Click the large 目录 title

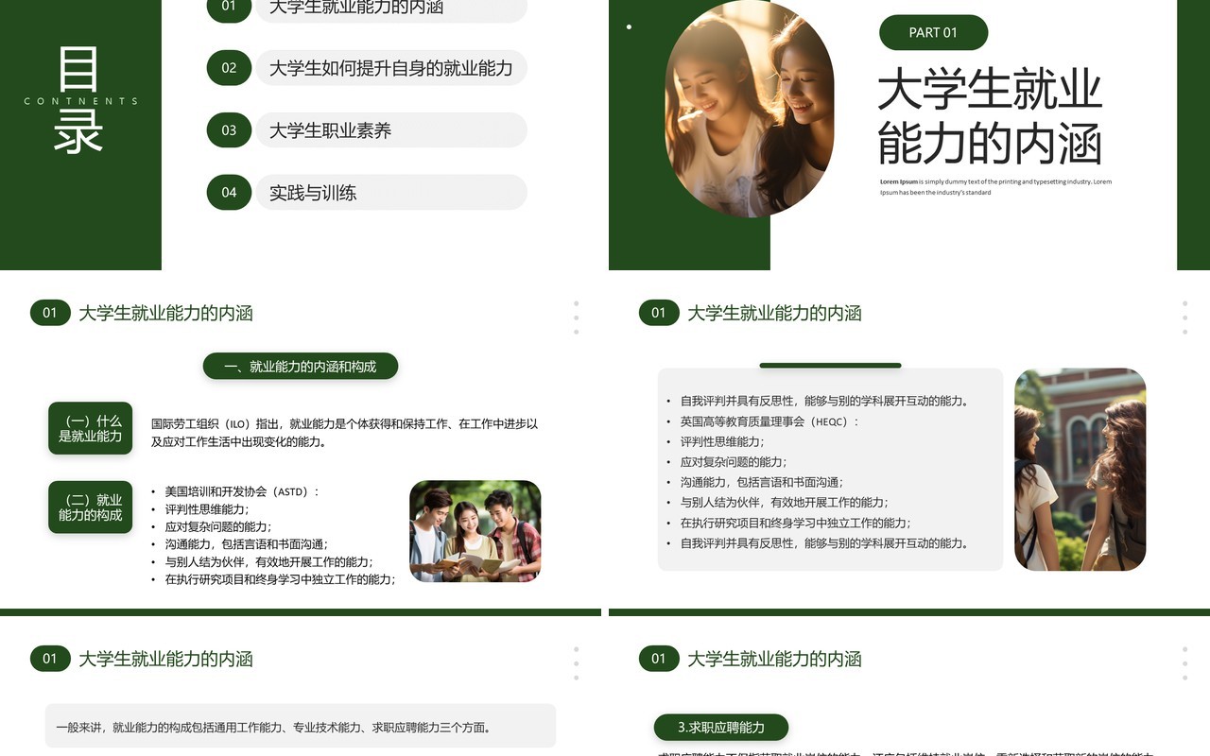coord(78,100)
